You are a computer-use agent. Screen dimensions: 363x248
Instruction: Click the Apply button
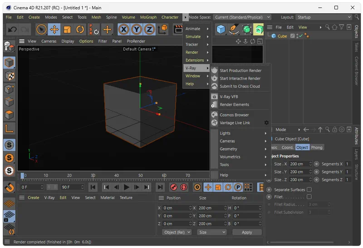point(247,232)
